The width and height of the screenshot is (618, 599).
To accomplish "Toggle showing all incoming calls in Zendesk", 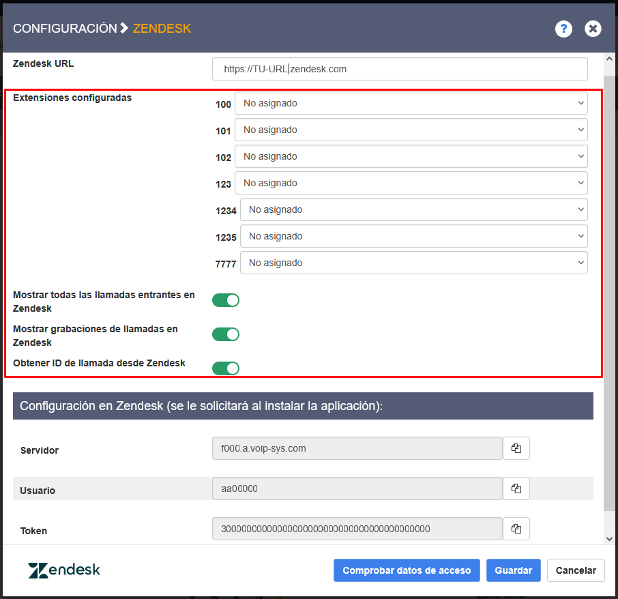I will (226, 300).
